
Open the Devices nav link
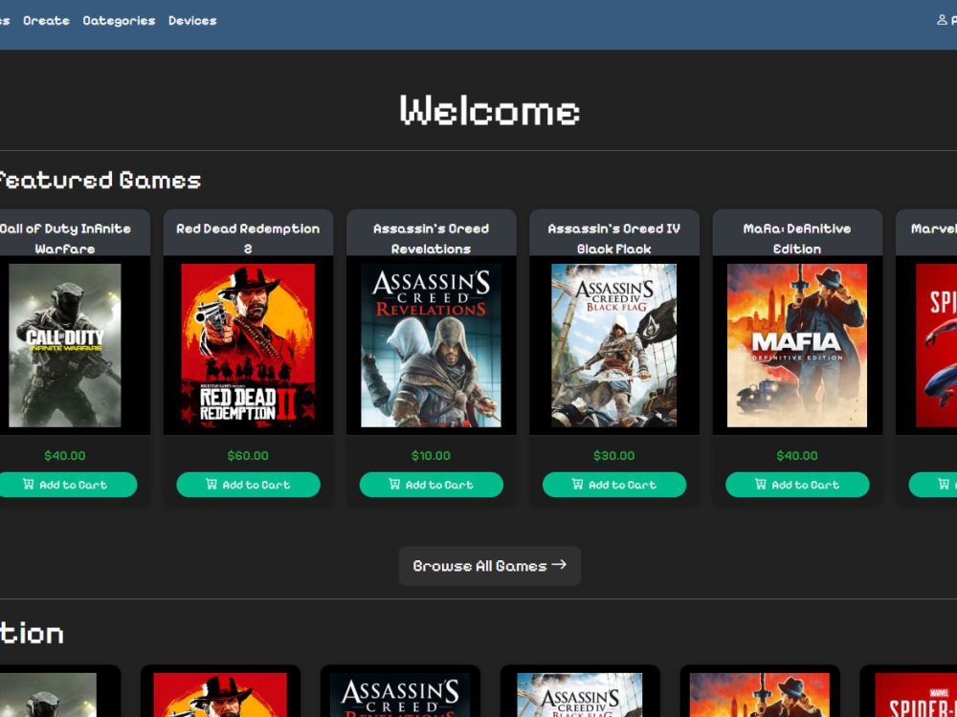click(193, 21)
